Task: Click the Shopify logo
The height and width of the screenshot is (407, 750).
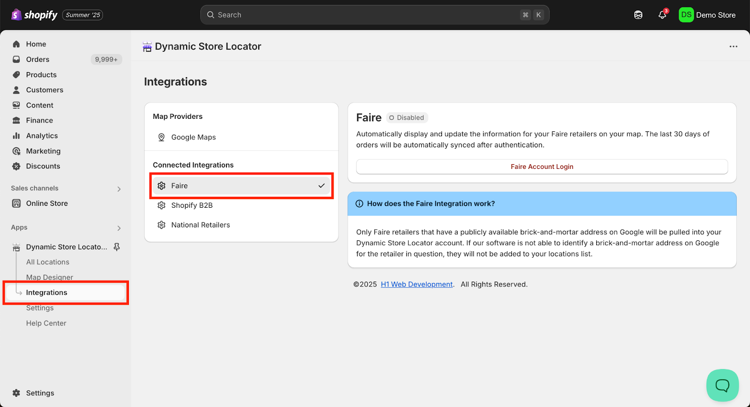Action: point(34,15)
